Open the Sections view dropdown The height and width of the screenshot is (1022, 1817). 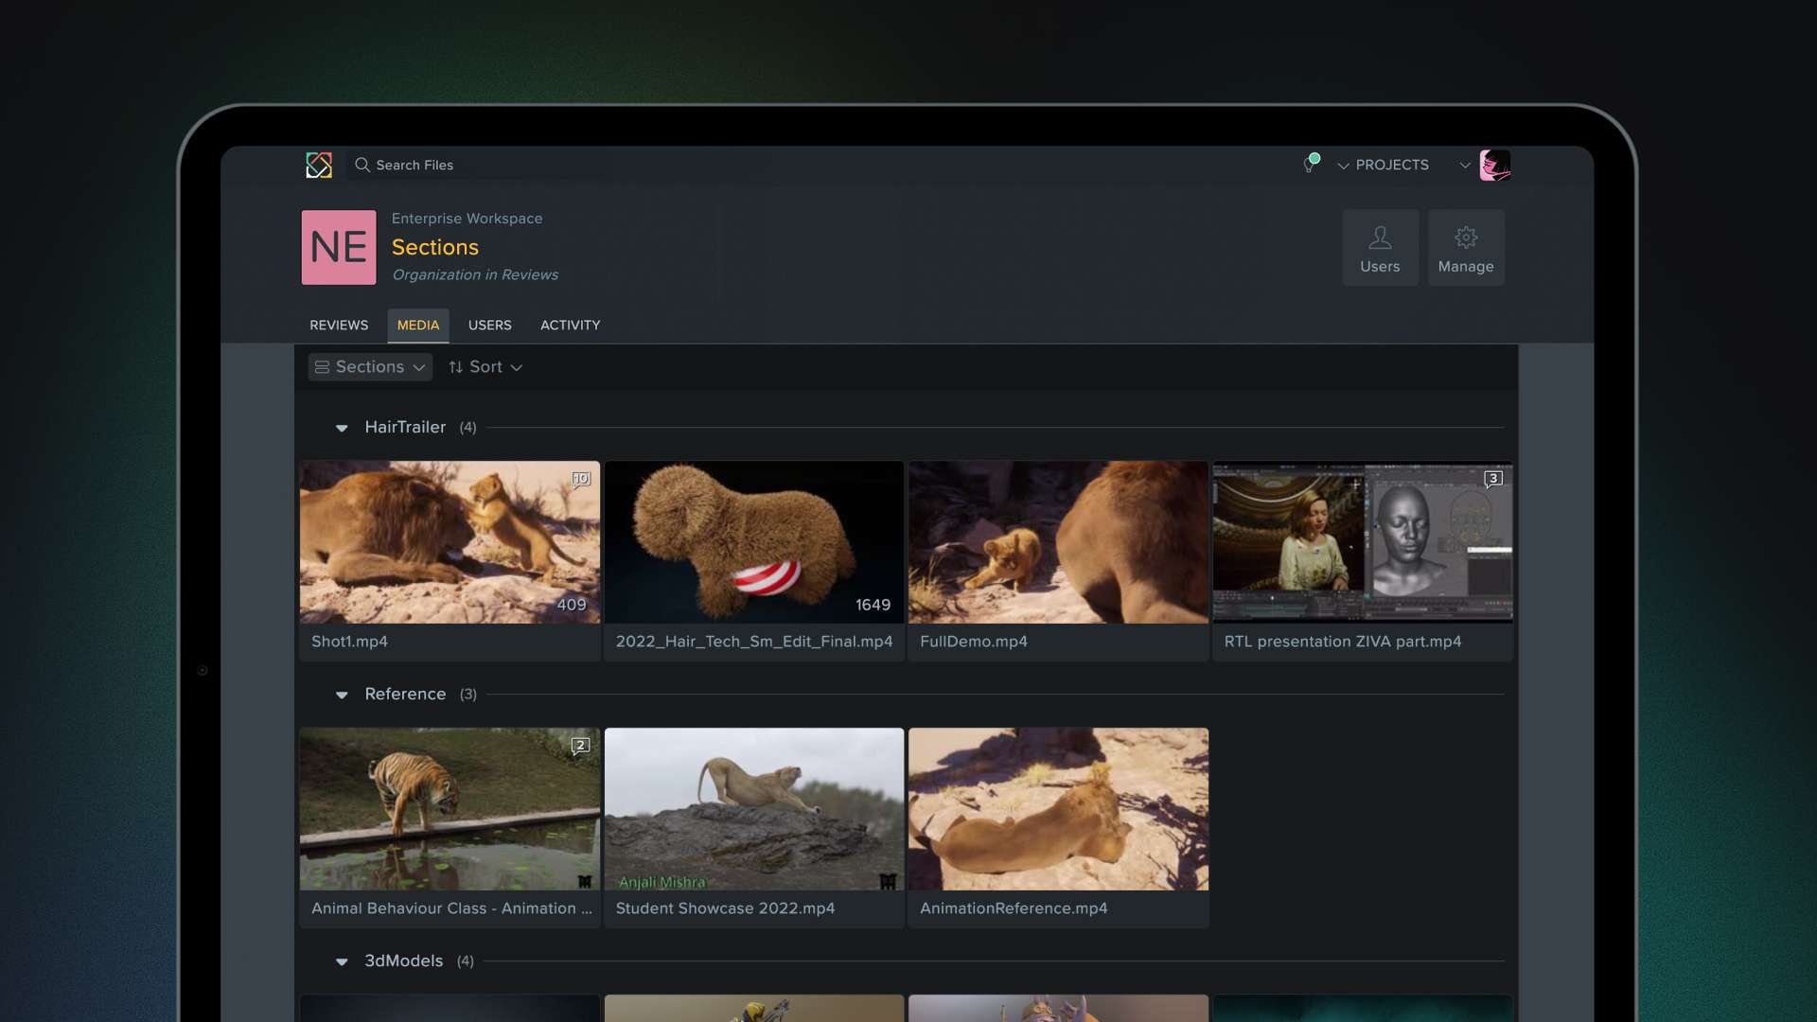[x=370, y=366]
